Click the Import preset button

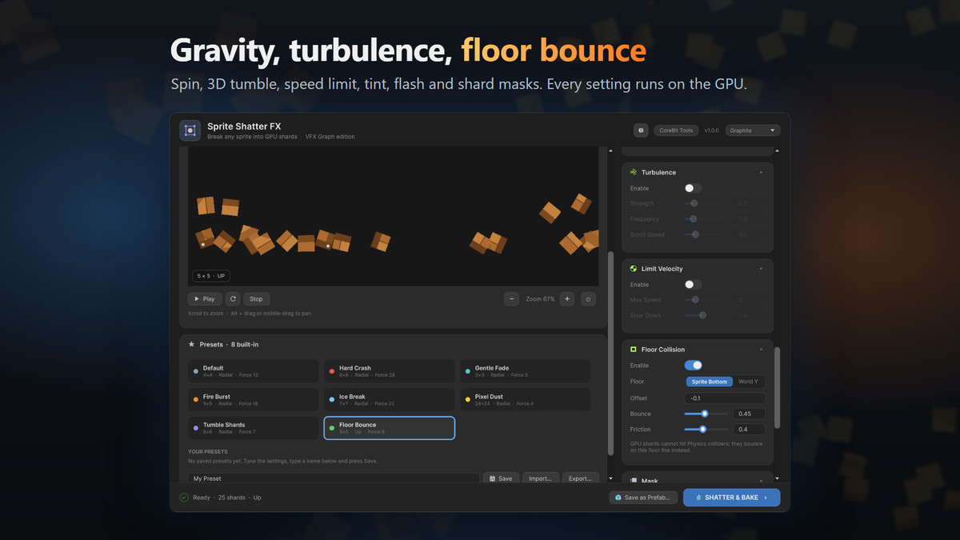540,478
